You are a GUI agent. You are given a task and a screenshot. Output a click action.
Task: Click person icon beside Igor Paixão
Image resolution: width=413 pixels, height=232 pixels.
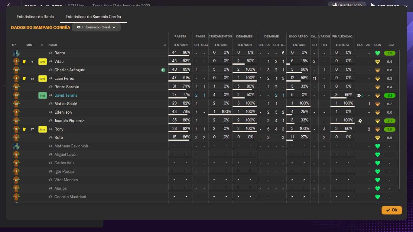pyautogui.click(x=51, y=172)
